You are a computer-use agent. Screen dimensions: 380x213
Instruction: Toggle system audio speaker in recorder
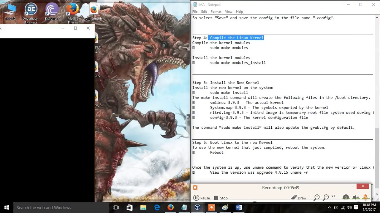point(356,197)
